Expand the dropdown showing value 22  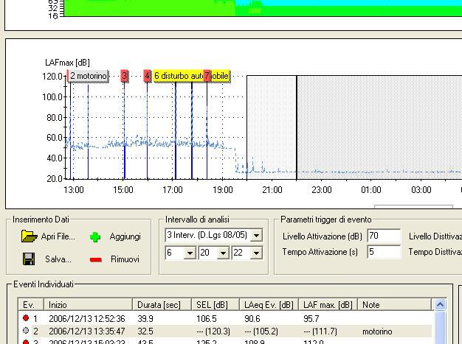(256, 253)
